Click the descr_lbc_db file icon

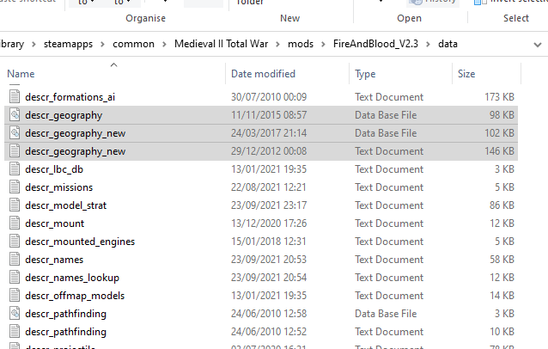pos(15,168)
